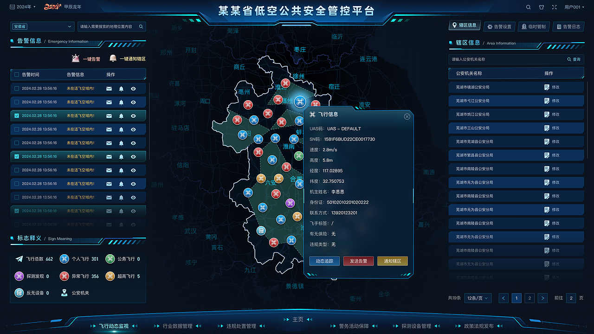
Task: Click the search icon in location search box
Action: click(141, 26)
